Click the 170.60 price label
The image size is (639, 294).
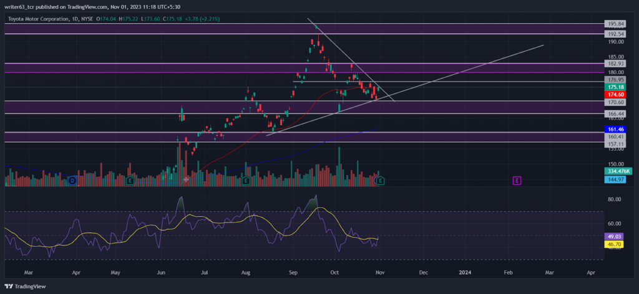click(615, 103)
